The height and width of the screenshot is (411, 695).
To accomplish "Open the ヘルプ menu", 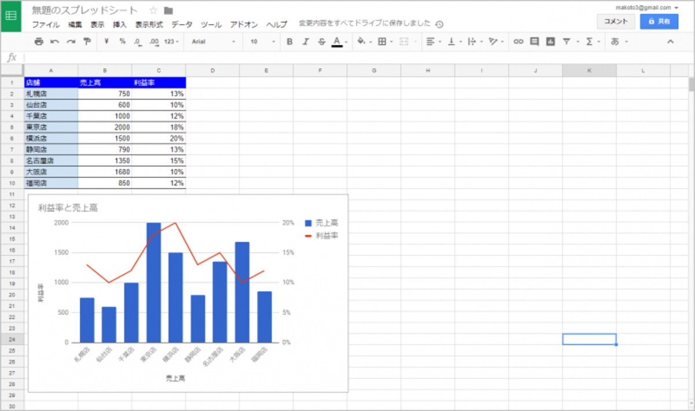I will pyautogui.click(x=276, y=24).
